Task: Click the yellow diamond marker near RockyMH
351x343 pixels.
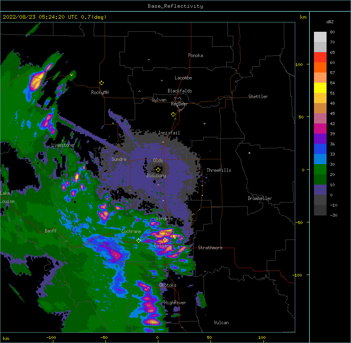Action: [101, 83]
